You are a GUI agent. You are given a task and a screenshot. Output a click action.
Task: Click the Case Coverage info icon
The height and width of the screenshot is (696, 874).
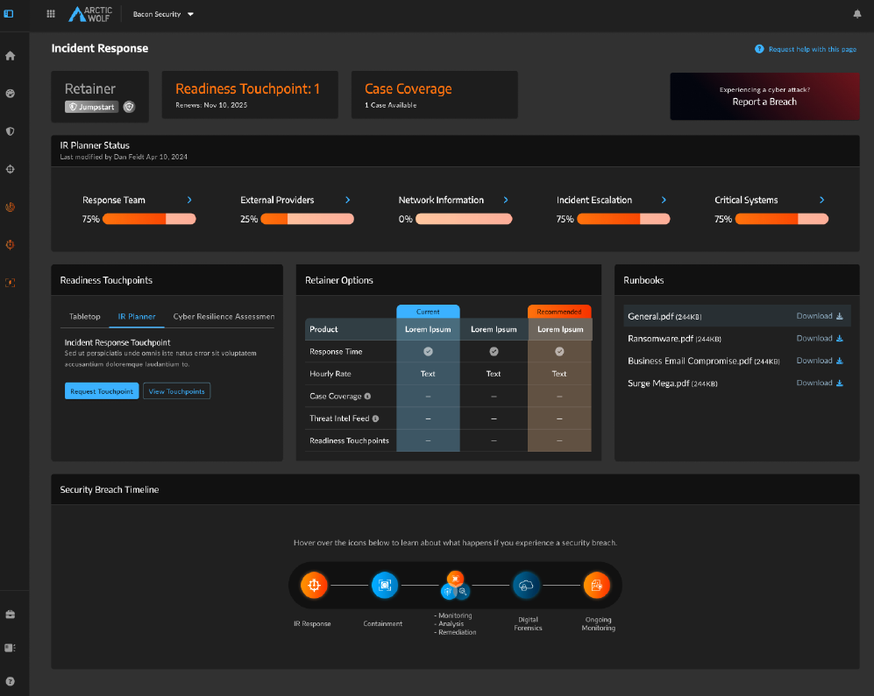coord(367,397)
